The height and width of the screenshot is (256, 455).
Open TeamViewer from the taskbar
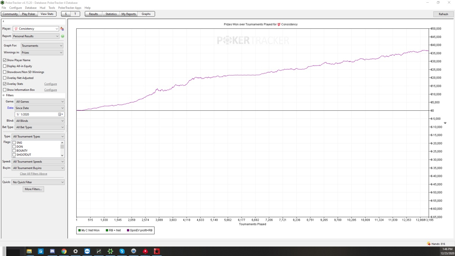pyautogui.click(x=87, y=251)
